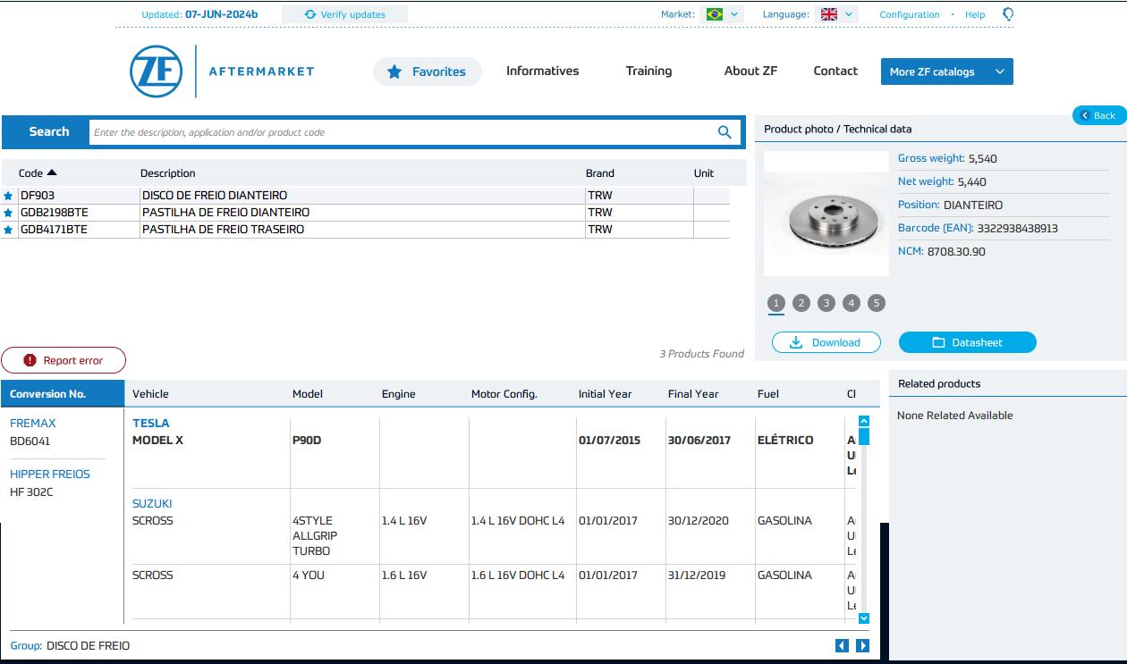Viewport: 1127px width, 664px height.
Task: Show product photo number 1
Action: tap(776, 303)
